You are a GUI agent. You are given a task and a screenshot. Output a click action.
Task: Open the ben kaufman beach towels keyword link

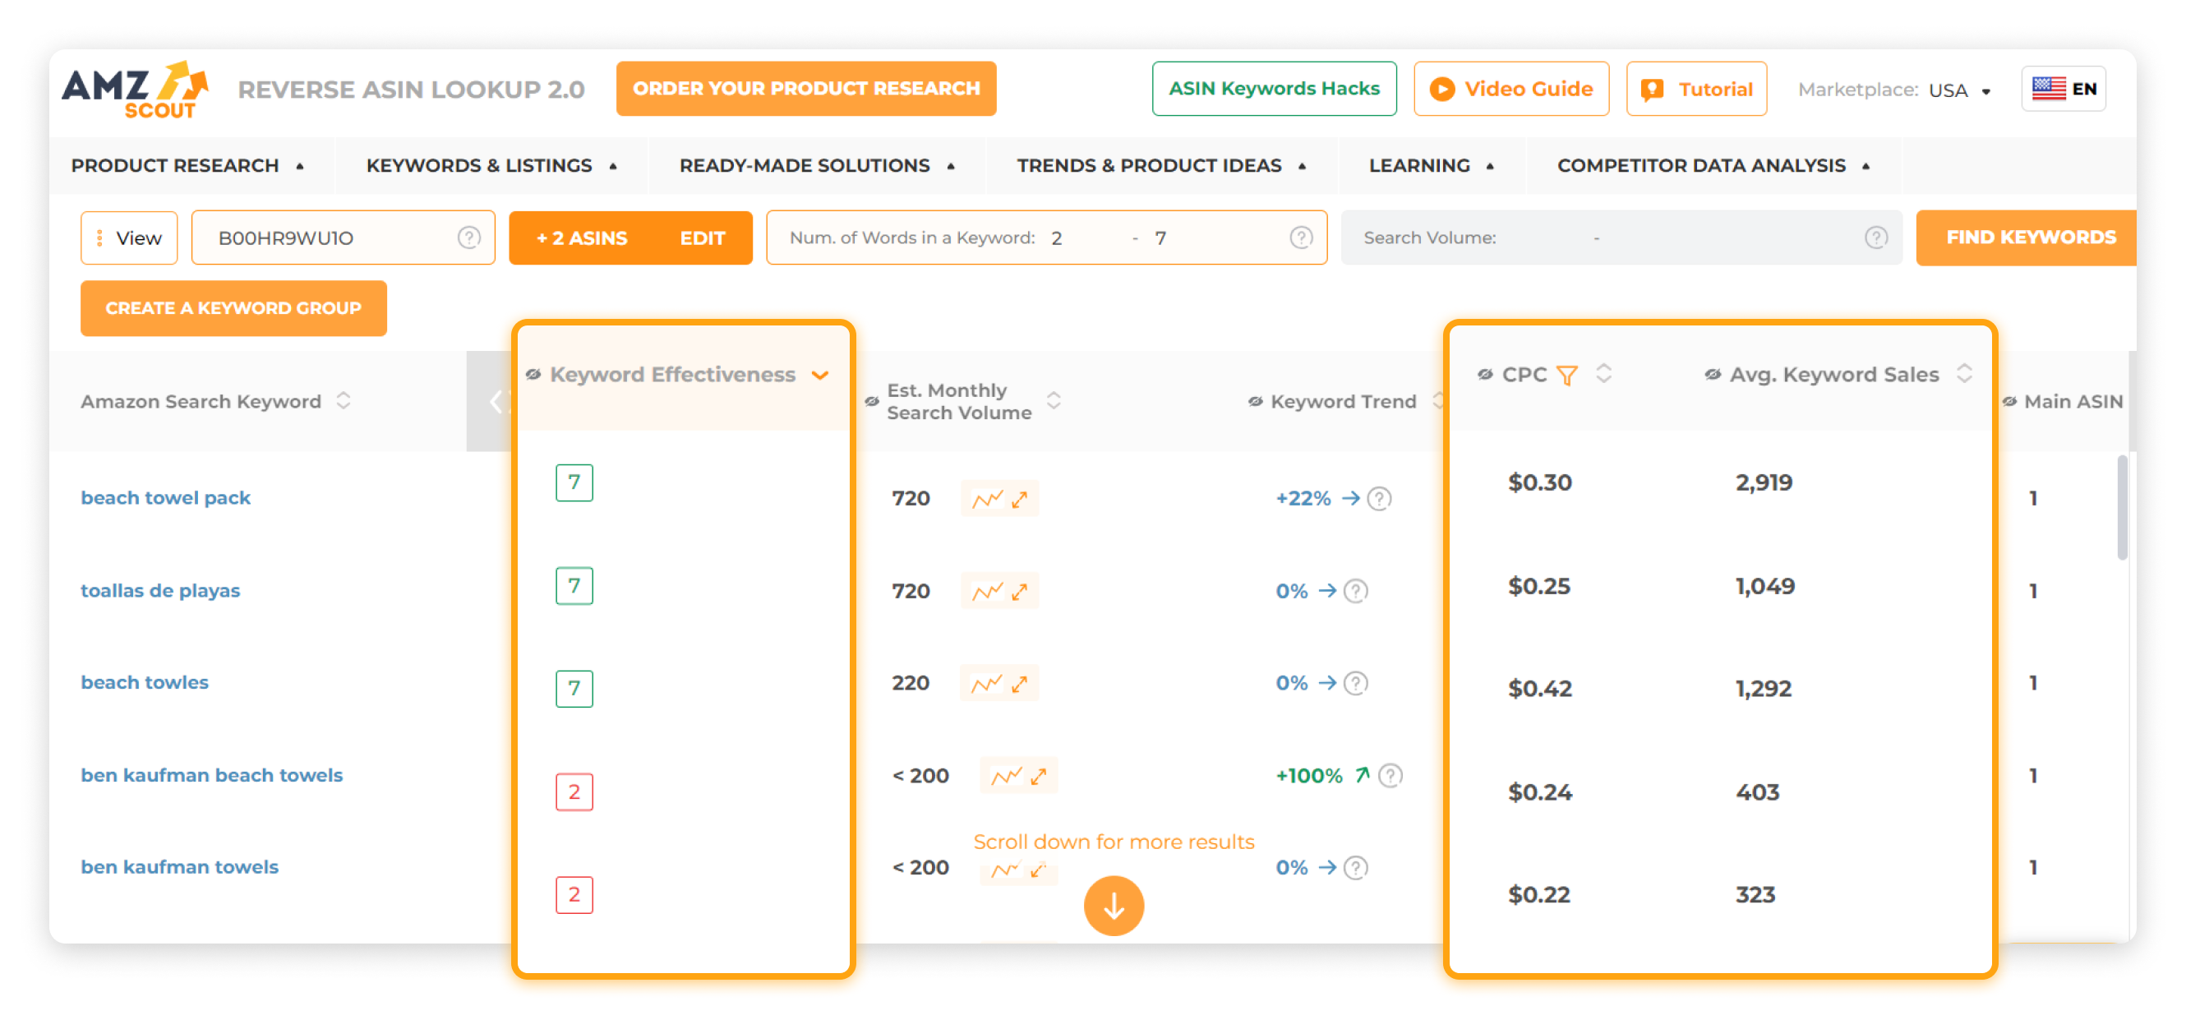coord(211,775)
